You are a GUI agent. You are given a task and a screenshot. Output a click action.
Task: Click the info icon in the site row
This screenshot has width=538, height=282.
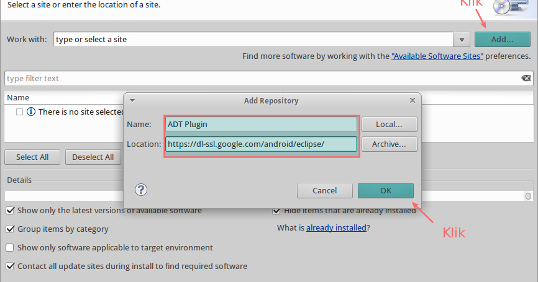click(x=31, y=112)
